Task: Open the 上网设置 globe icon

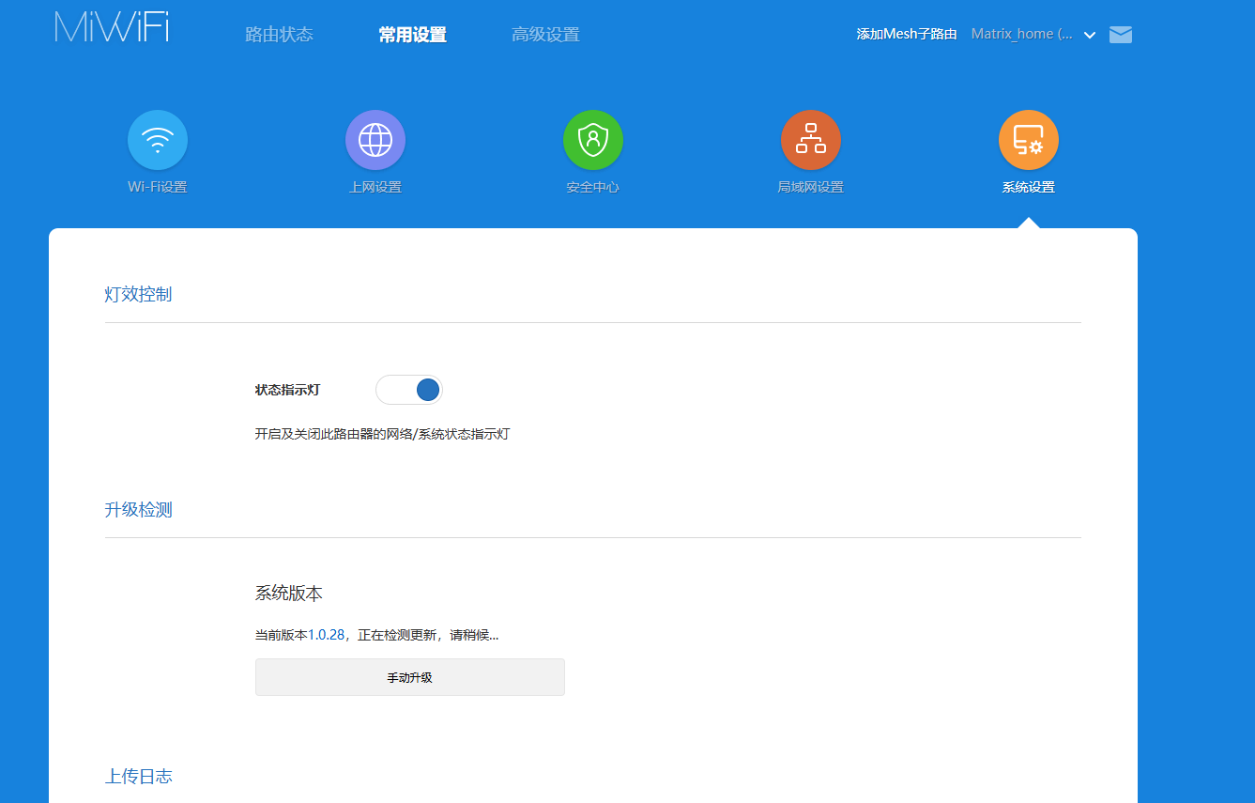Action: 375,141
